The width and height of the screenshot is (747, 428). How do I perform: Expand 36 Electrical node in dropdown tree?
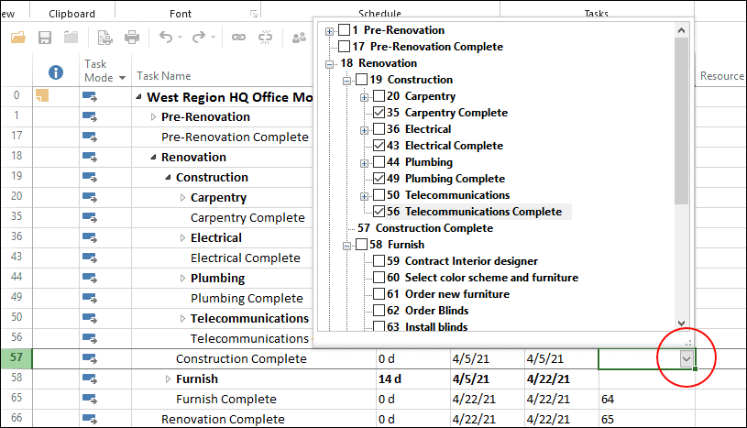[x=365, y=130]
